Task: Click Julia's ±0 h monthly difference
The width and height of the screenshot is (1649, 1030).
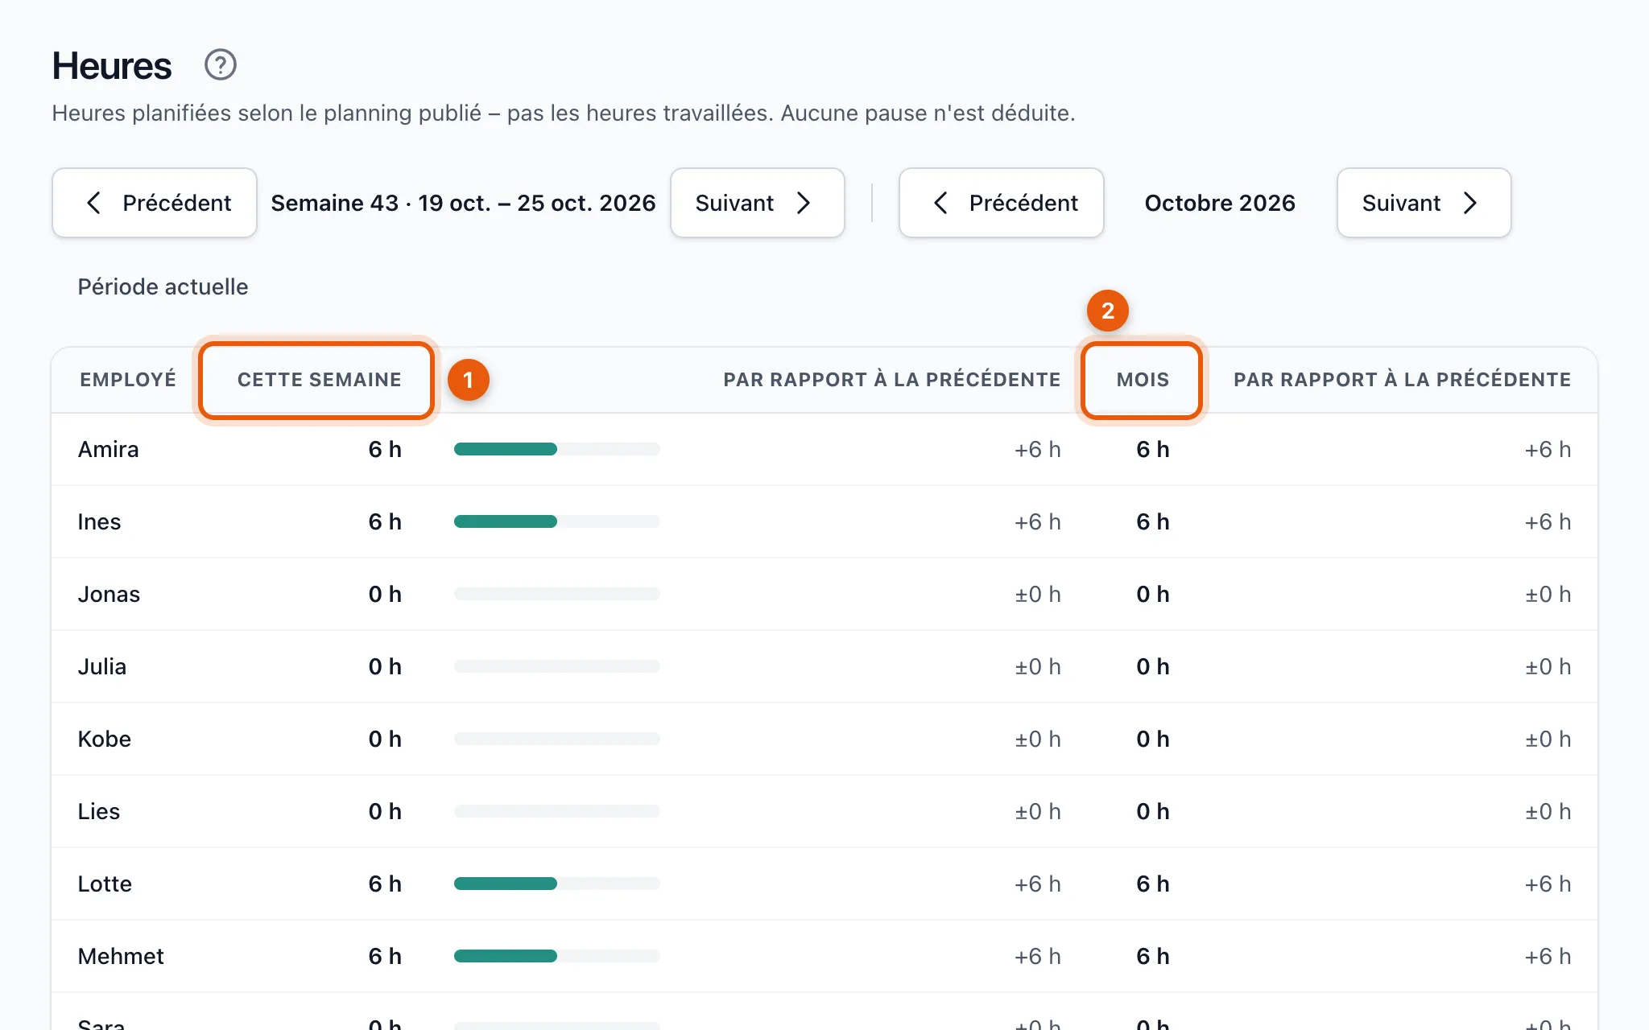Action: 1548,666
